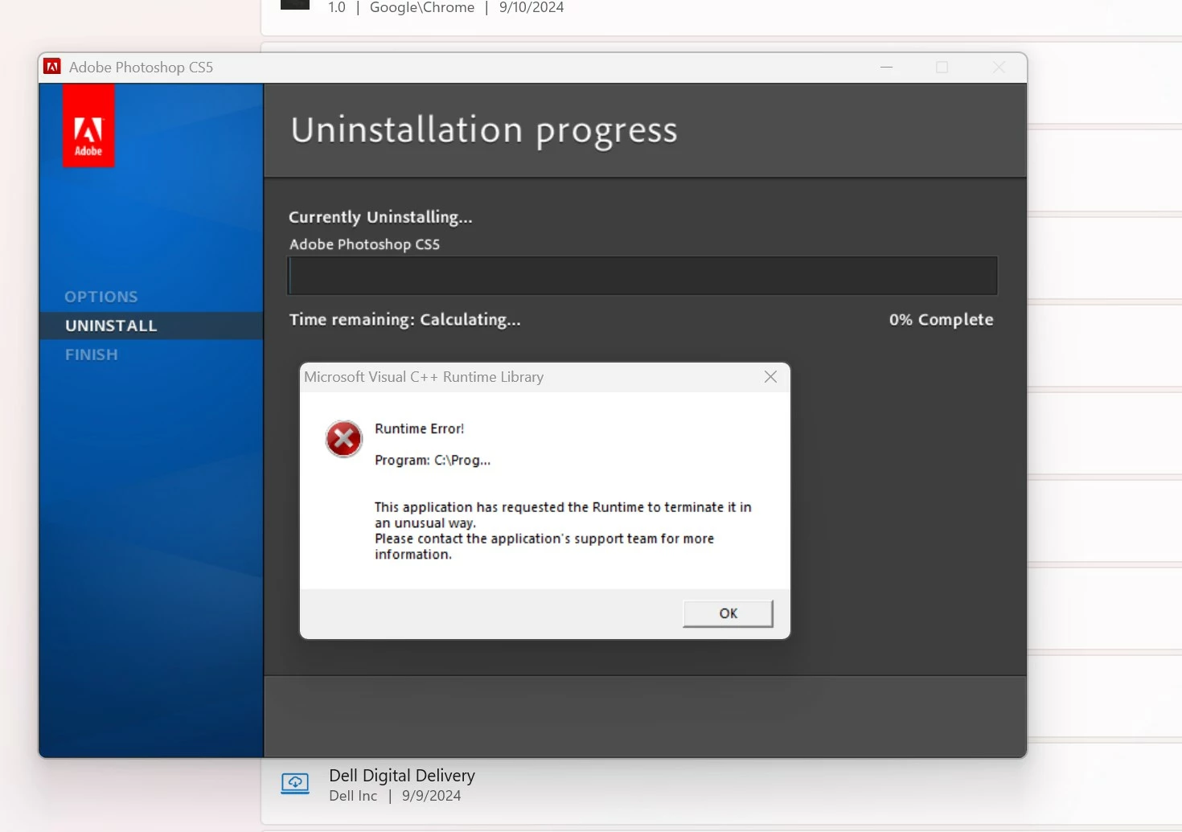Click the Adobe Photoshop CS5 title bar icon
The width and height of the screenshot is (1182, 832).
tap(52, 67)
